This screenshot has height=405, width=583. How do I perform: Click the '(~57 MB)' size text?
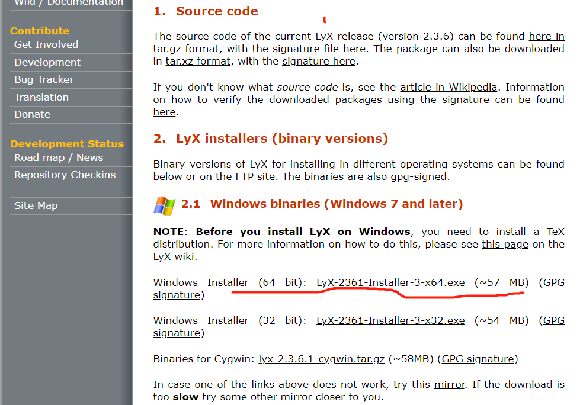pos(502,282)
